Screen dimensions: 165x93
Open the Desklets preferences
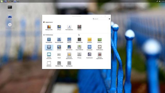pyautogui.click(x=89, y=40)
